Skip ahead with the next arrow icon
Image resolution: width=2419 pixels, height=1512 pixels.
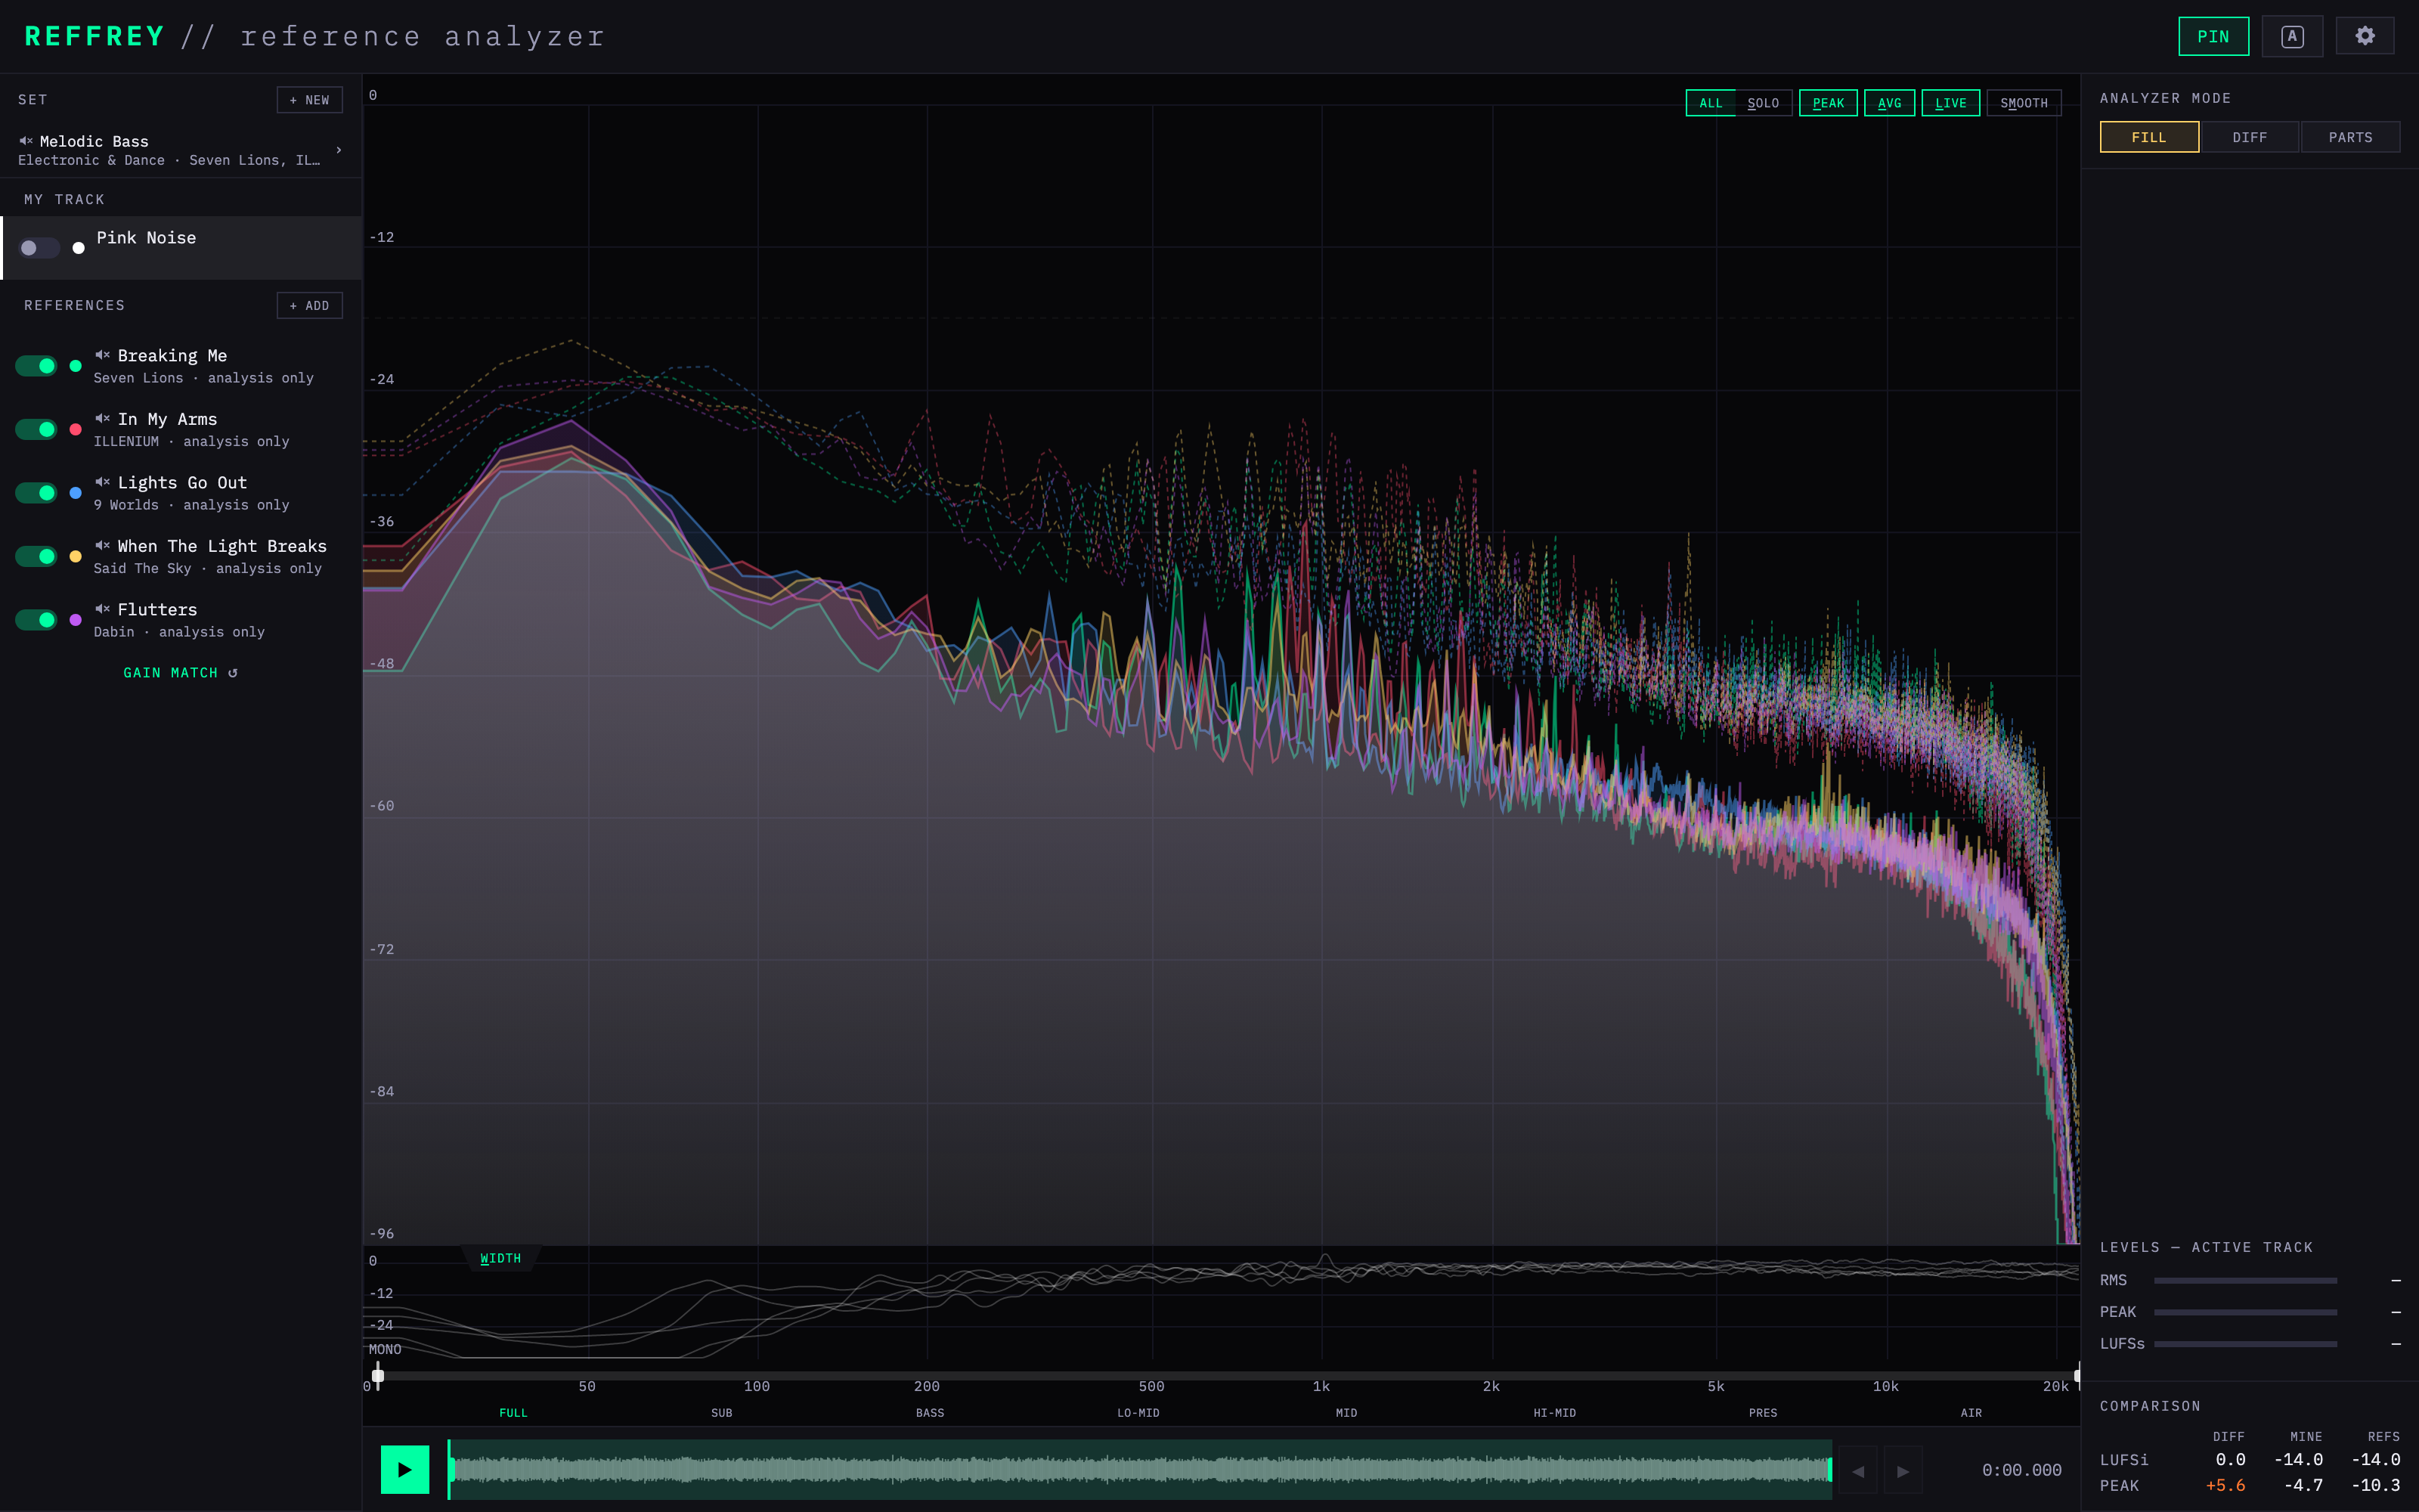(1903, 1471)
